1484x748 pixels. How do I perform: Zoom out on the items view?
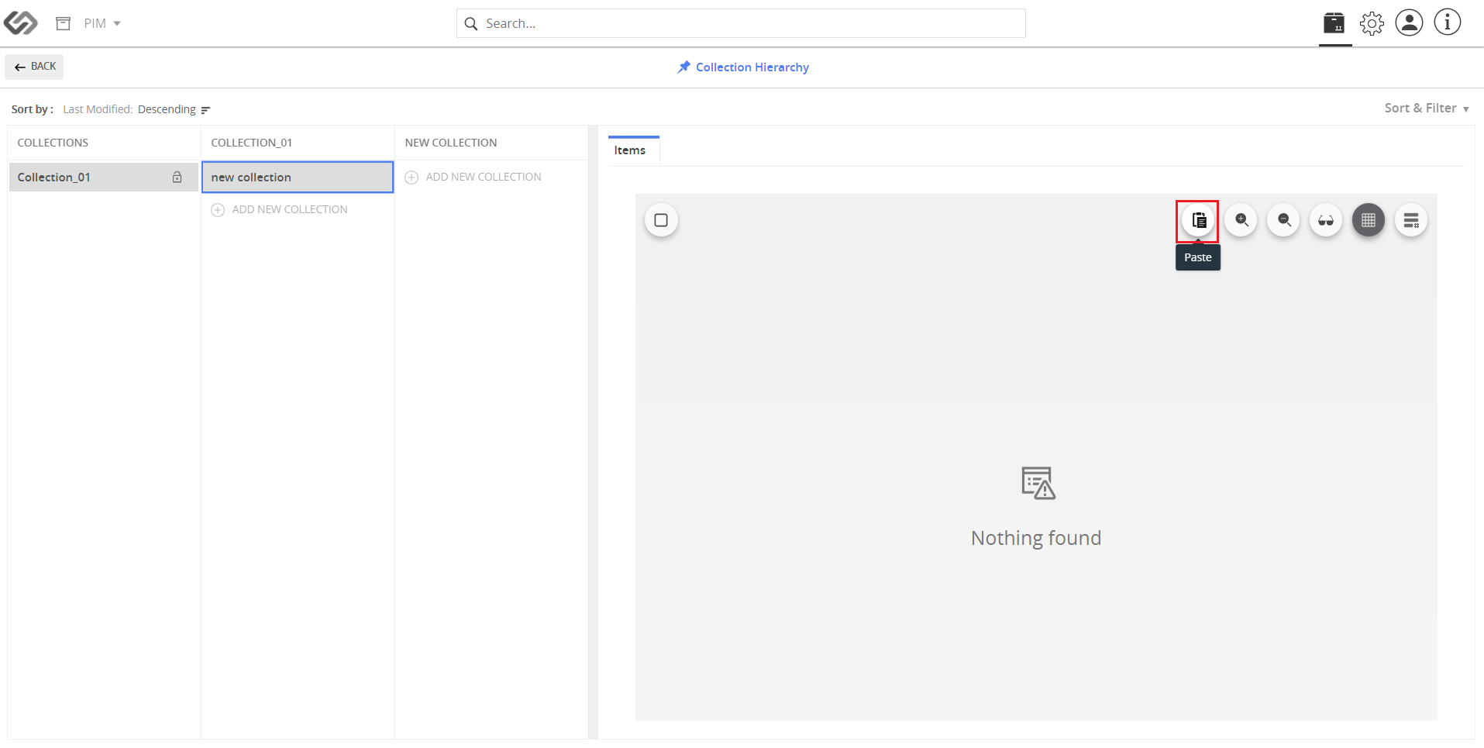pyautogui.click(x=1284, y=220)
